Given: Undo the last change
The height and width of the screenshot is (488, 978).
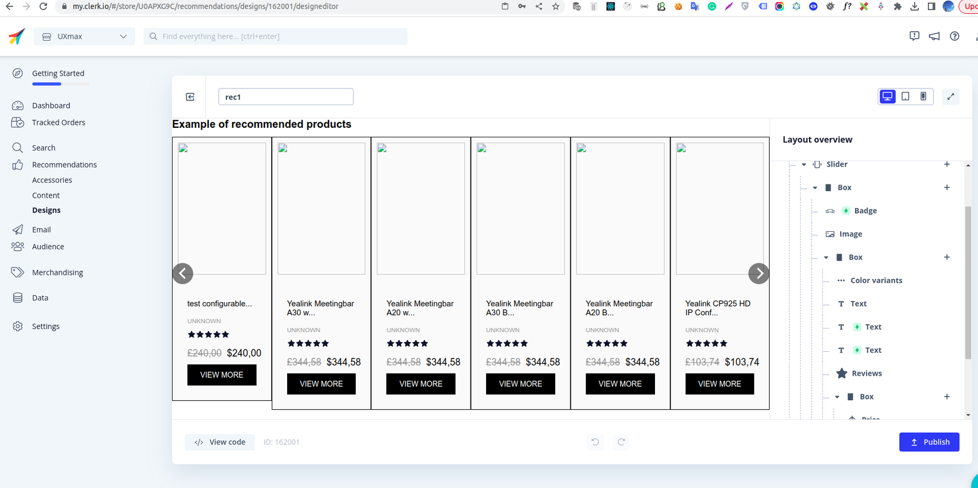Looking at the screenshot, I should click(595, 442).
